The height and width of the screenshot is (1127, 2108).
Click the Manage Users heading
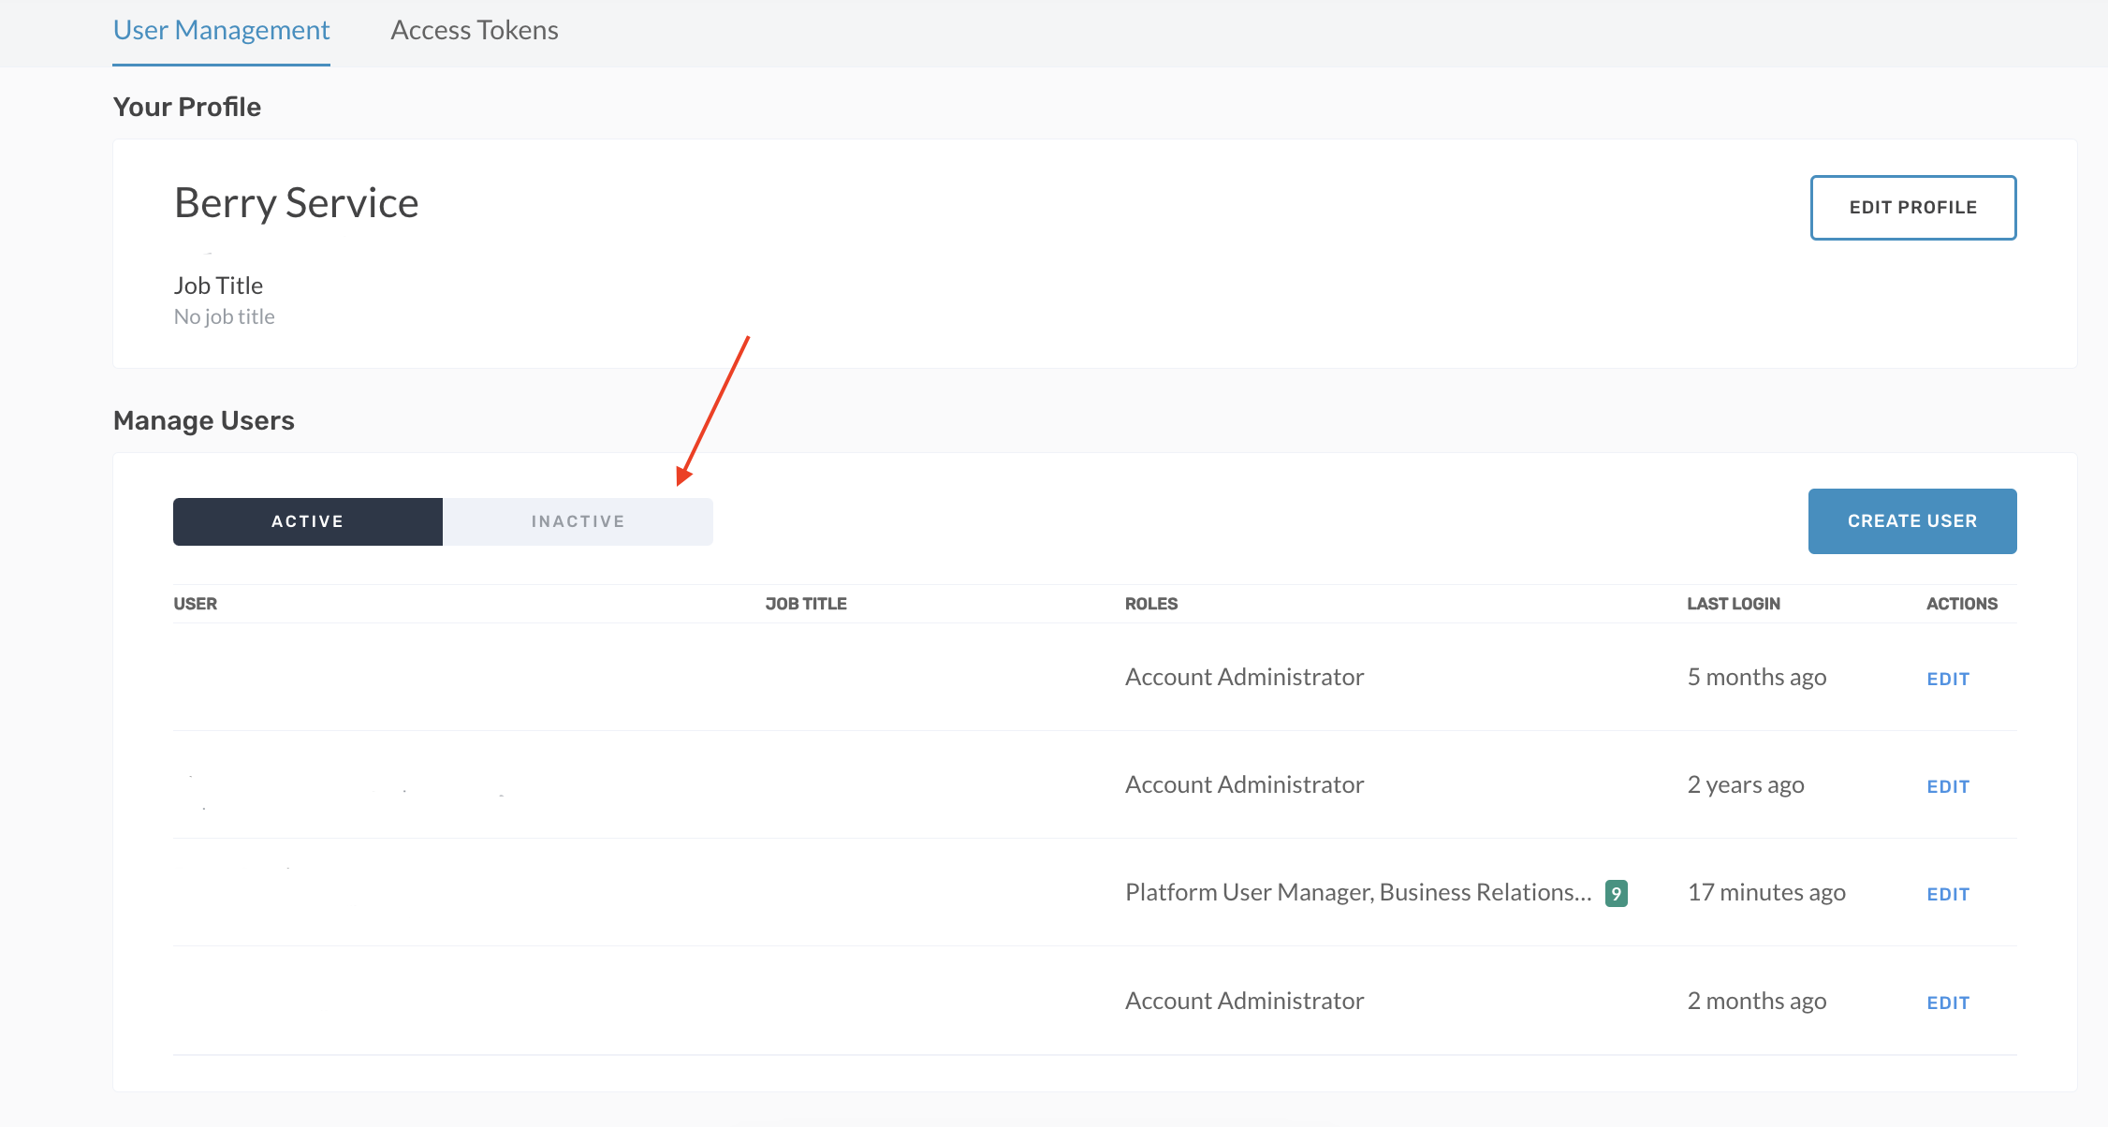(203, 419)
